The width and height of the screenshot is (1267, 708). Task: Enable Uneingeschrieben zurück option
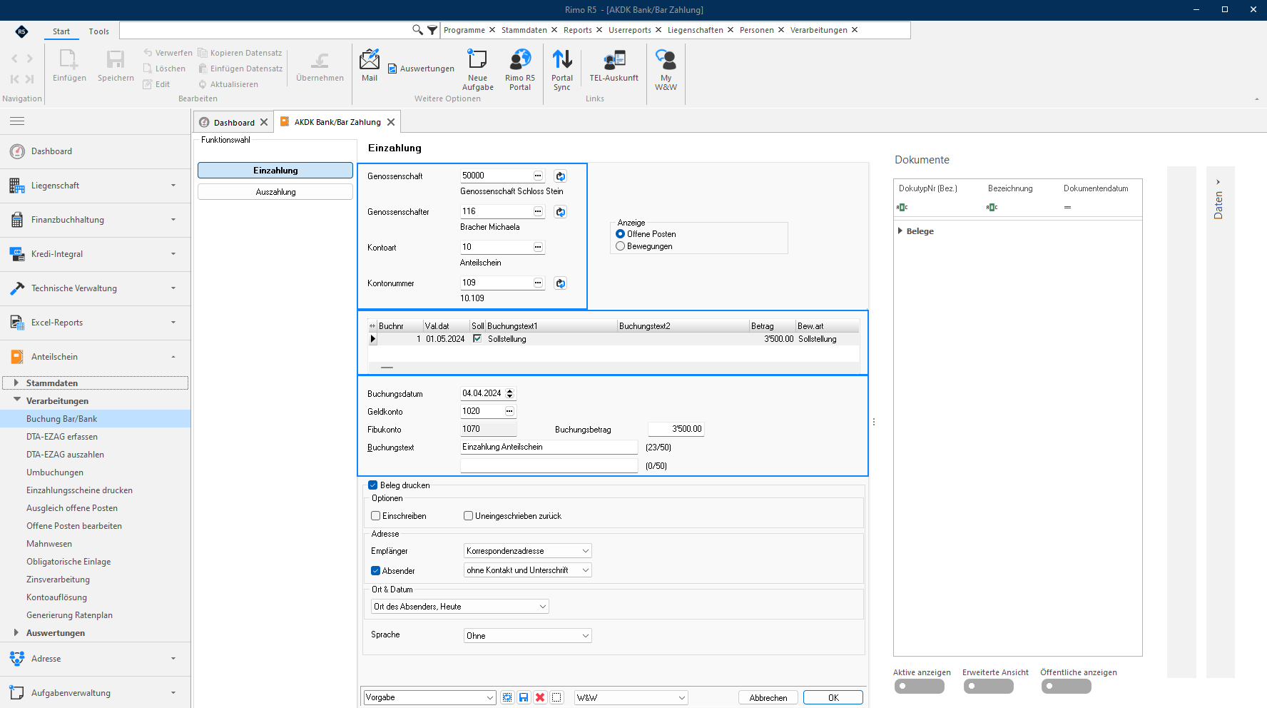coord(468,516)
